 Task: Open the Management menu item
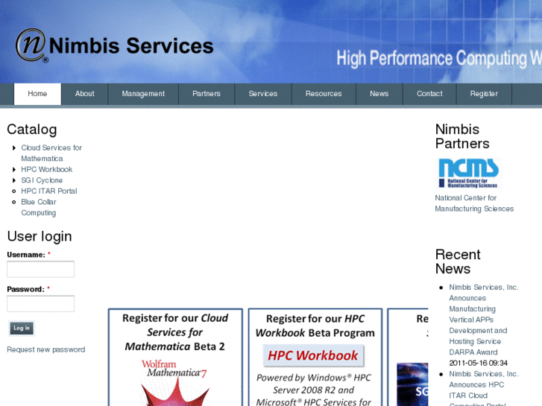tap(143, 94)
